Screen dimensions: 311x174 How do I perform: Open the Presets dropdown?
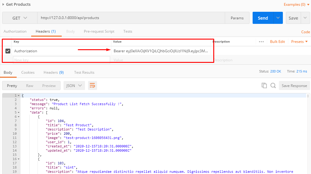coord(299,42)
